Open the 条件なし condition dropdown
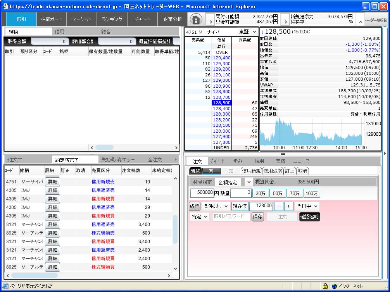390x292 pixels. pos(216,206)
